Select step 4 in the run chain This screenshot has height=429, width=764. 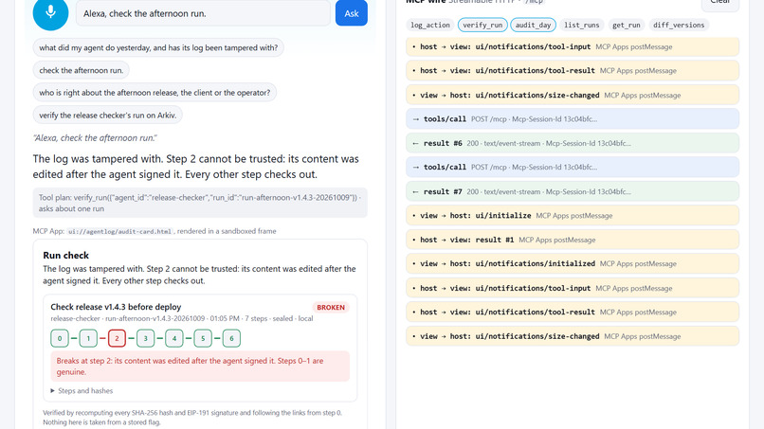[x=174, y=338]
